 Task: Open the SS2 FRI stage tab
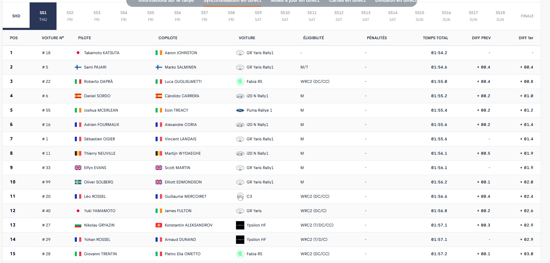(x=70, y=16)
